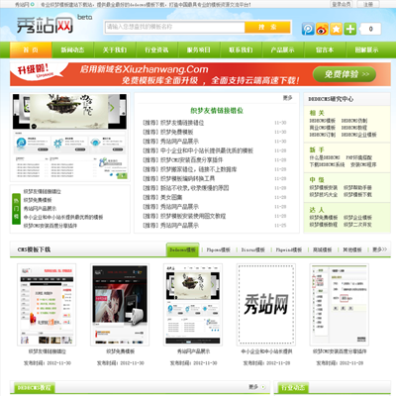Screen dimensions: 396x396
Task: Click the green 免费体验 >> button on the banner
Action: click(x=345, y=74)
